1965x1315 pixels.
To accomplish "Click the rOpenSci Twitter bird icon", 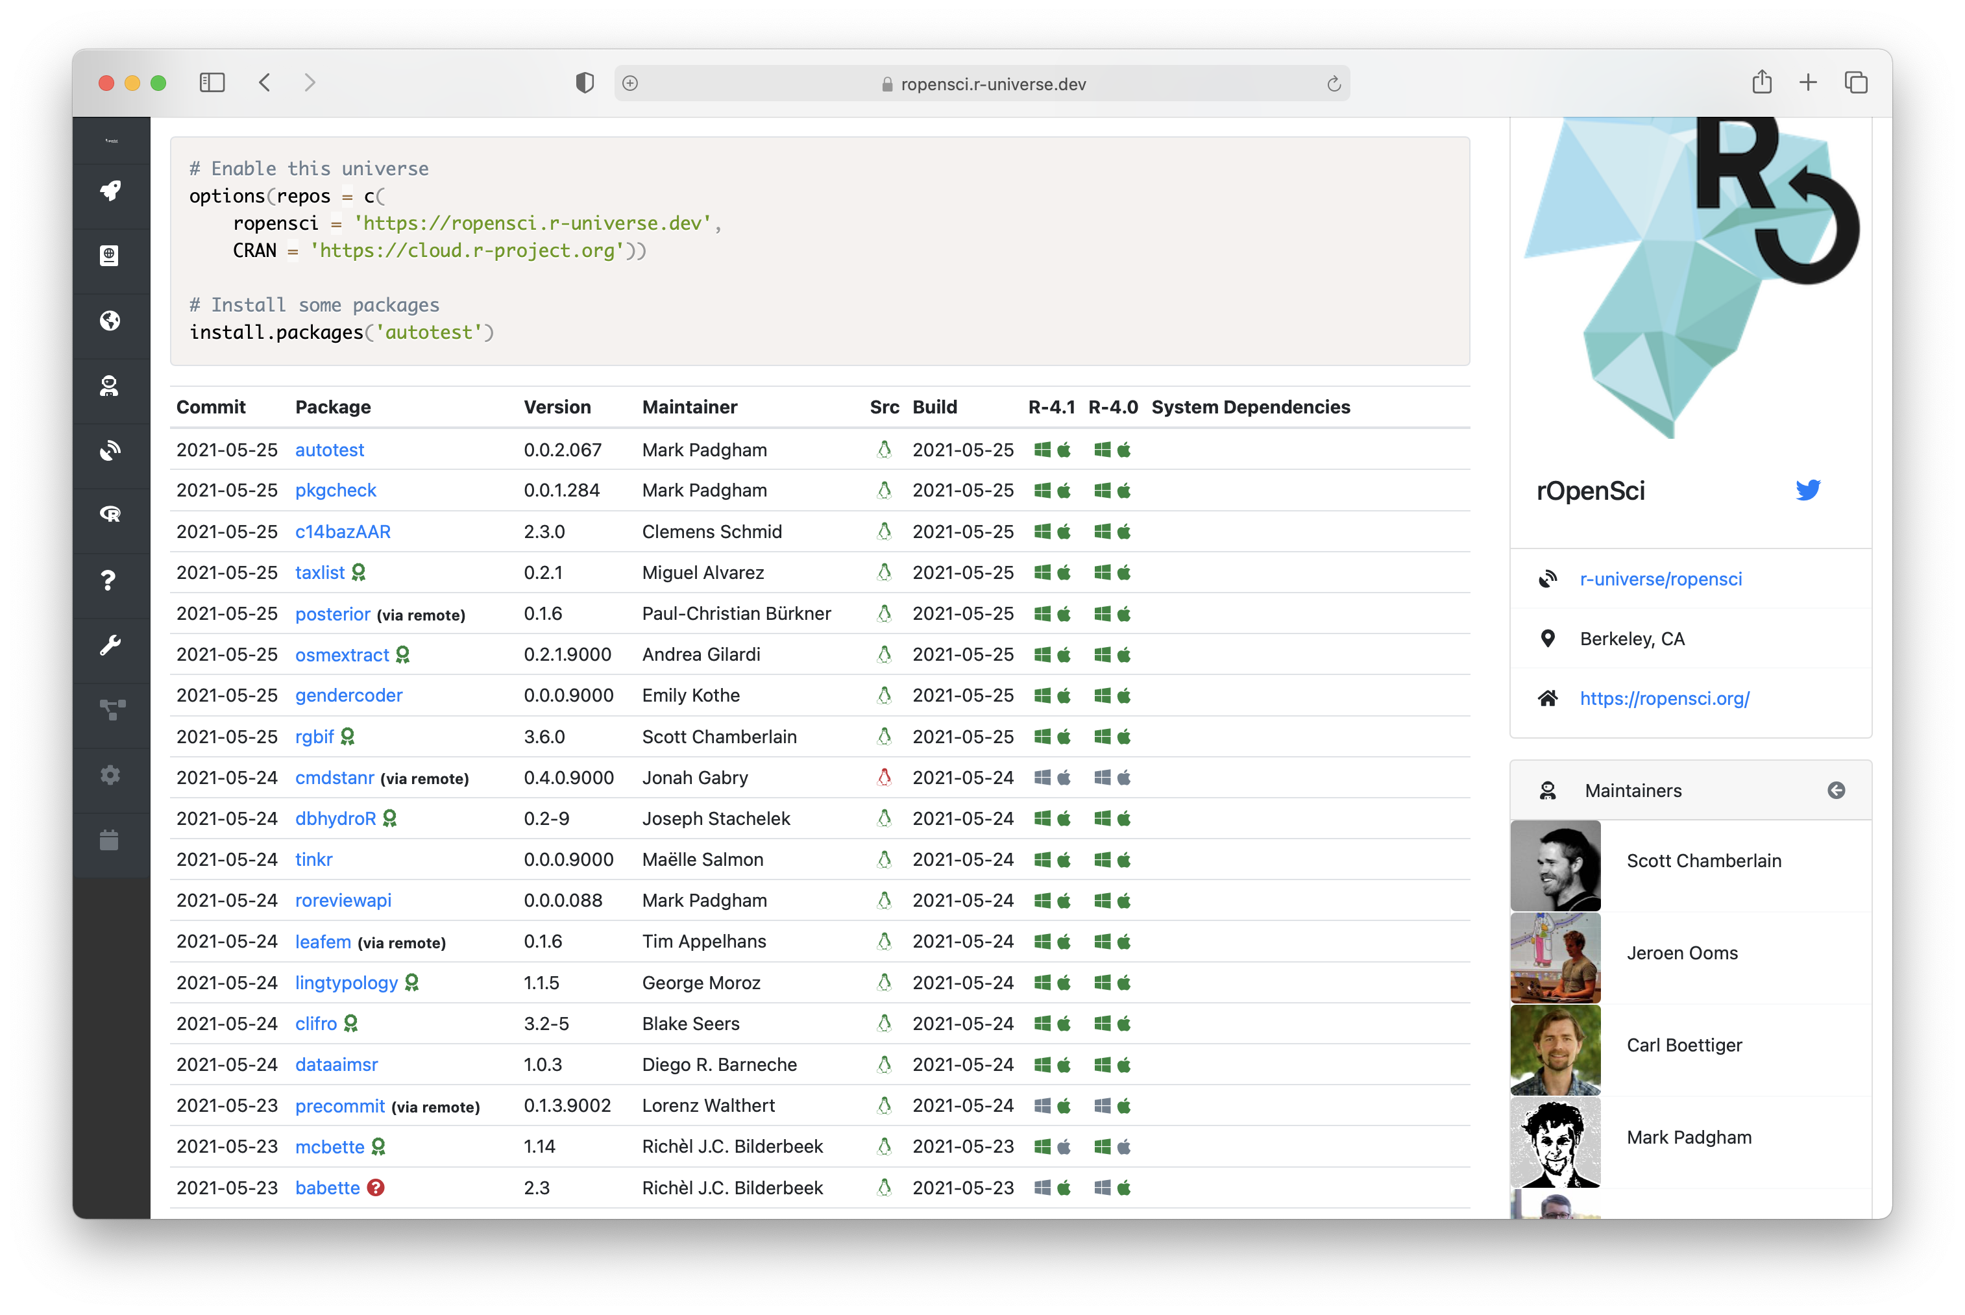I will (x=1807, y=490).
